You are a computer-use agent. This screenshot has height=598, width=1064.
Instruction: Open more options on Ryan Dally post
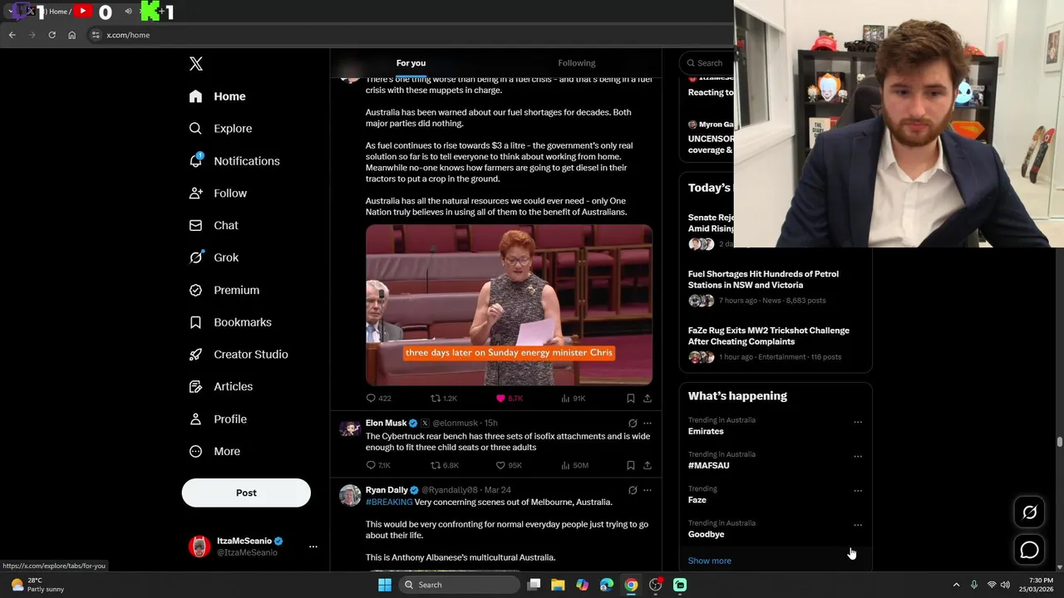click(x=648, y=490)
